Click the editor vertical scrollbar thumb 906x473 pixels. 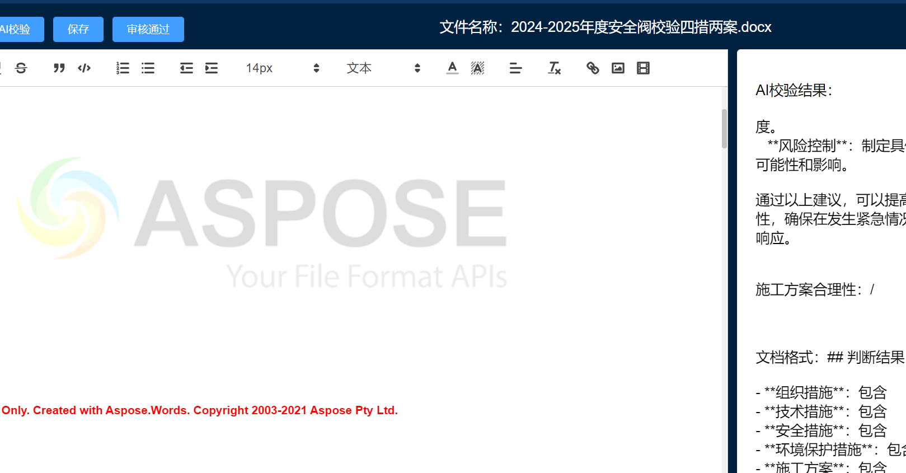point(724,129)
